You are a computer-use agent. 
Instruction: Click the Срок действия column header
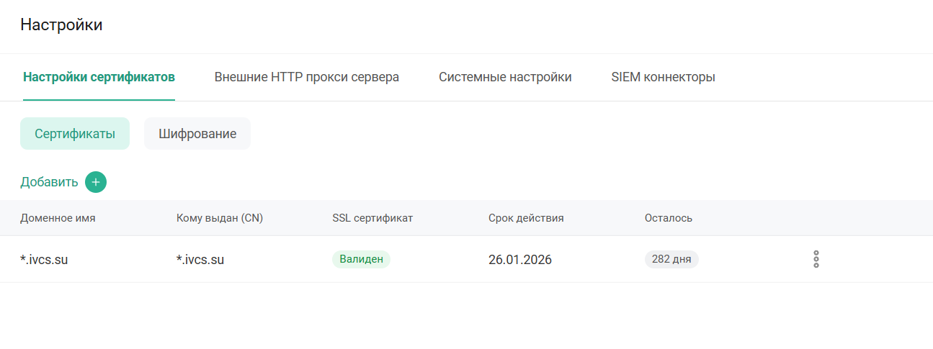pyautogui.click(x=526, y=218)
